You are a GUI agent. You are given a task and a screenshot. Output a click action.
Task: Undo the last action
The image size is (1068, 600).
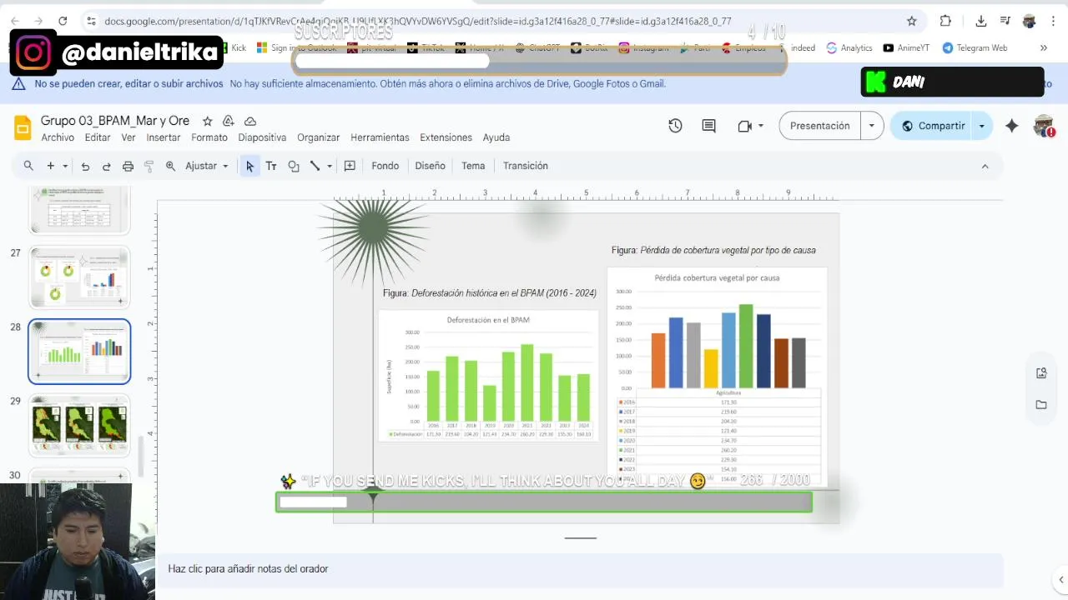85,166
